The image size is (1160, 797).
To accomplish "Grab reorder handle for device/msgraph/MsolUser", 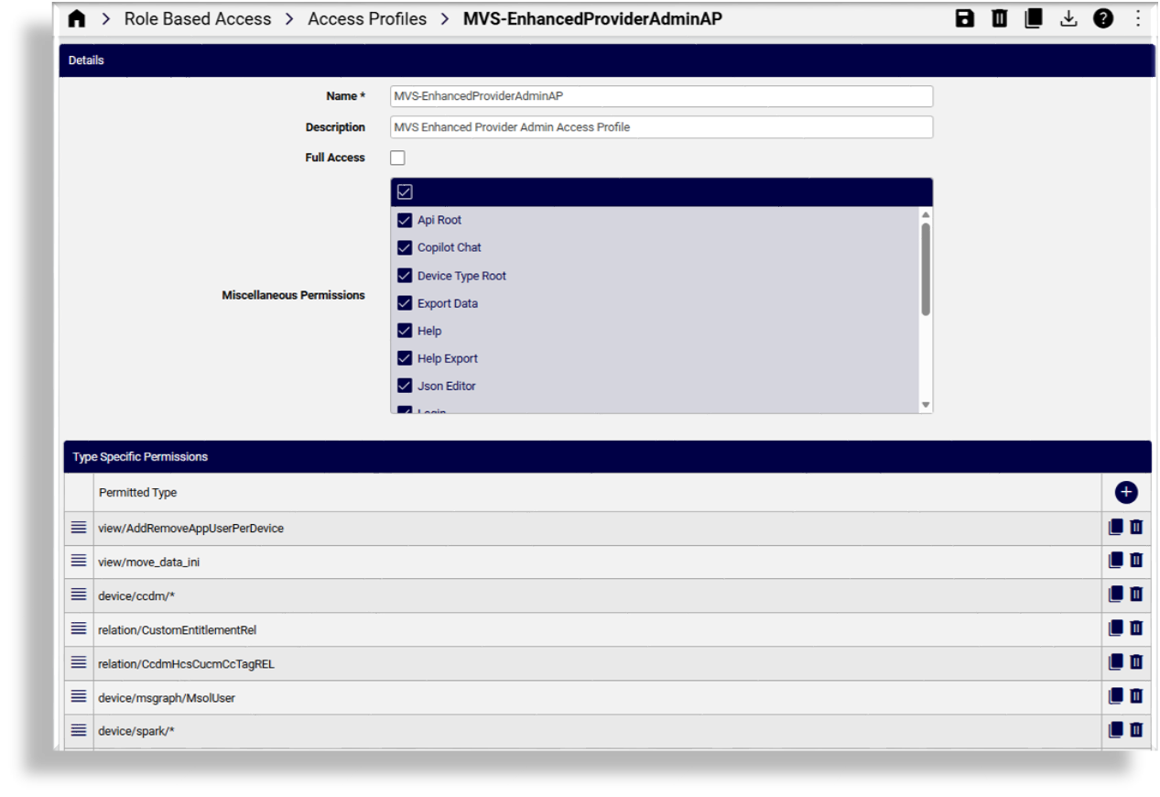I will (79, 696).
